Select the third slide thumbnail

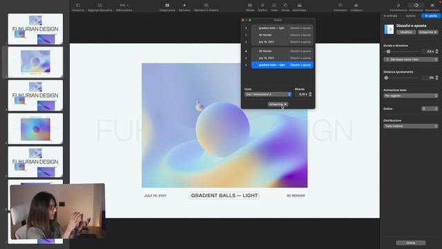tap(35, 95)
